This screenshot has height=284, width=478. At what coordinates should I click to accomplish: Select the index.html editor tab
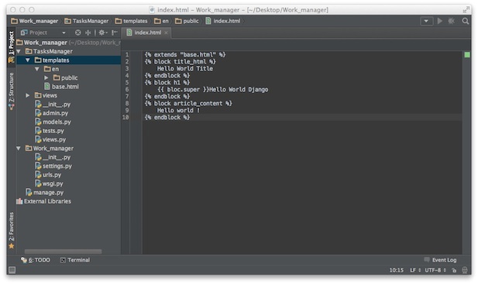click(x=146, y=33)
